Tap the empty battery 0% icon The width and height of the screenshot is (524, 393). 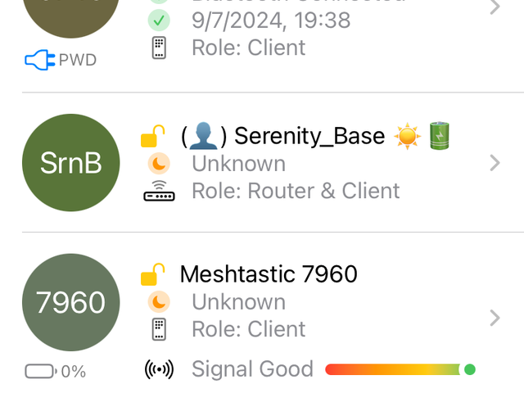click(40, 371)
